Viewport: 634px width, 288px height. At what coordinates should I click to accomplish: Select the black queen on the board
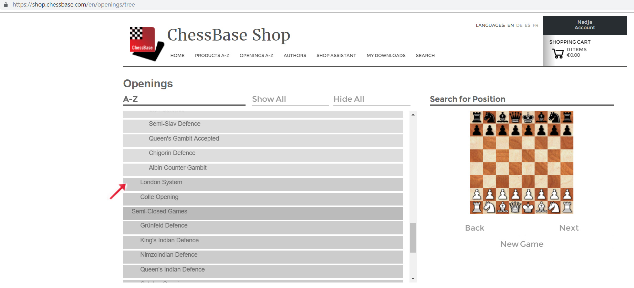(515, 117)
